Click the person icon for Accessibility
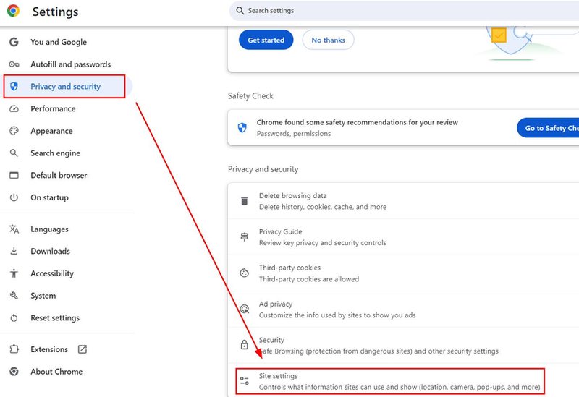The width and height of the screenshot is (579, 397). click(x=14, y=273)
